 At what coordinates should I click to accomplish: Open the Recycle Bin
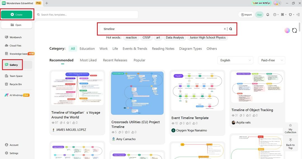pos(13,84)
